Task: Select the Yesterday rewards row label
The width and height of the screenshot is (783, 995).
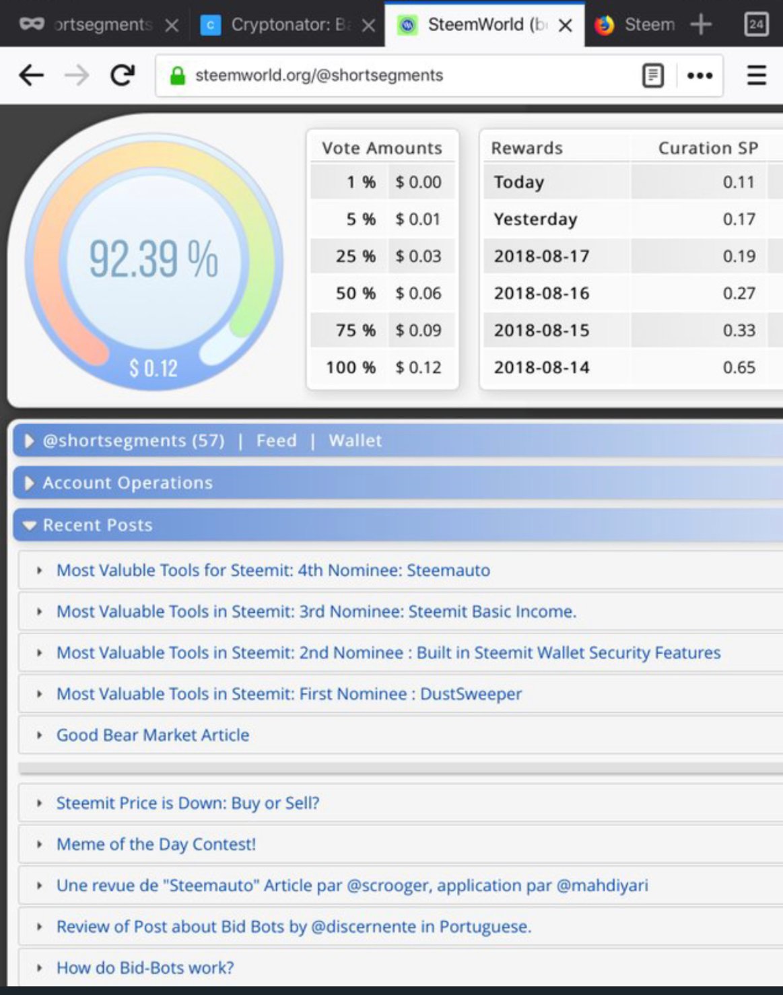Action: [535, 219]
